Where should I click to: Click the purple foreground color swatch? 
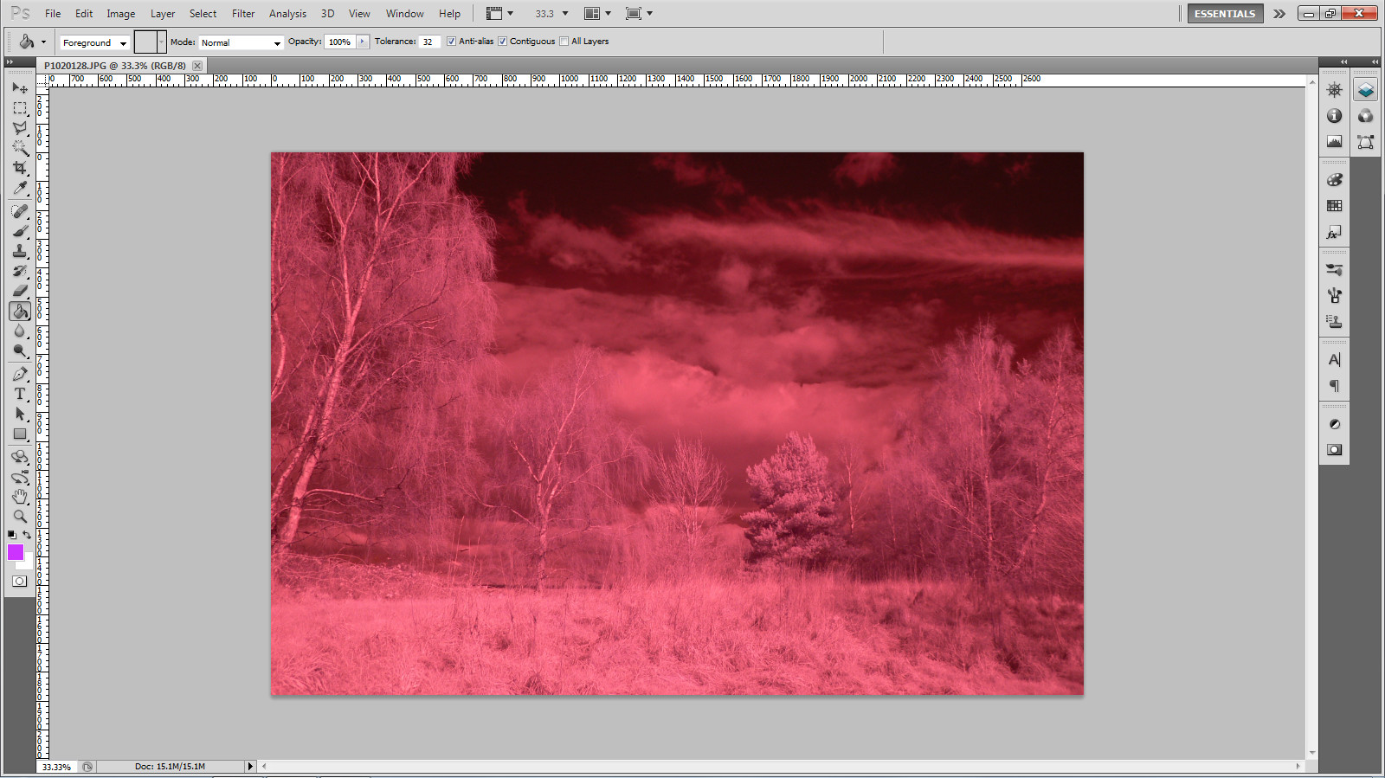pyautogui.click(x=16, y=552)
